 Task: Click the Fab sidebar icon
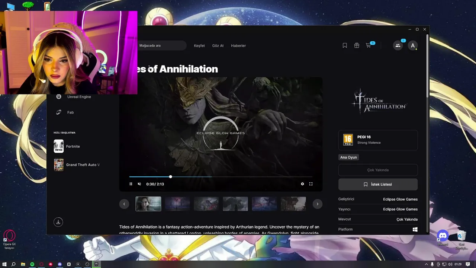[x=59, y=112]
